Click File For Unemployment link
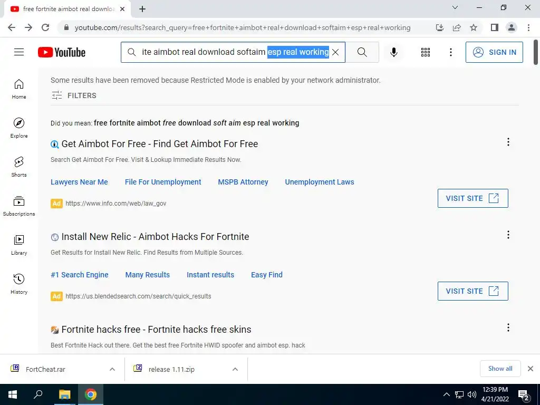The image size is (540, 405). (163, 182)
